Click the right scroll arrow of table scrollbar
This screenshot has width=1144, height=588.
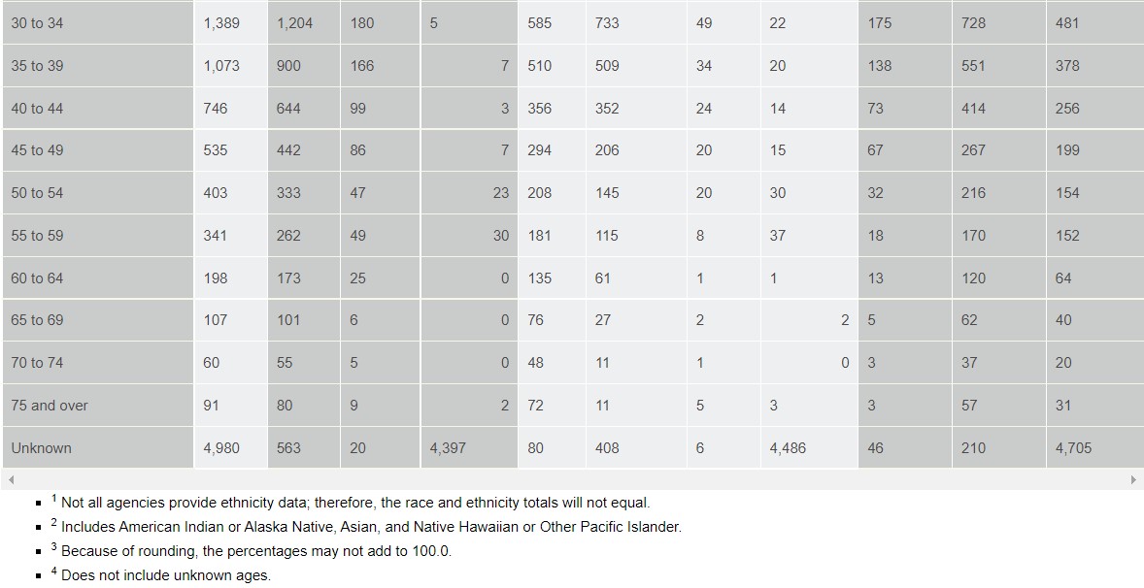pyautogui.click(x=1133, y=480)
